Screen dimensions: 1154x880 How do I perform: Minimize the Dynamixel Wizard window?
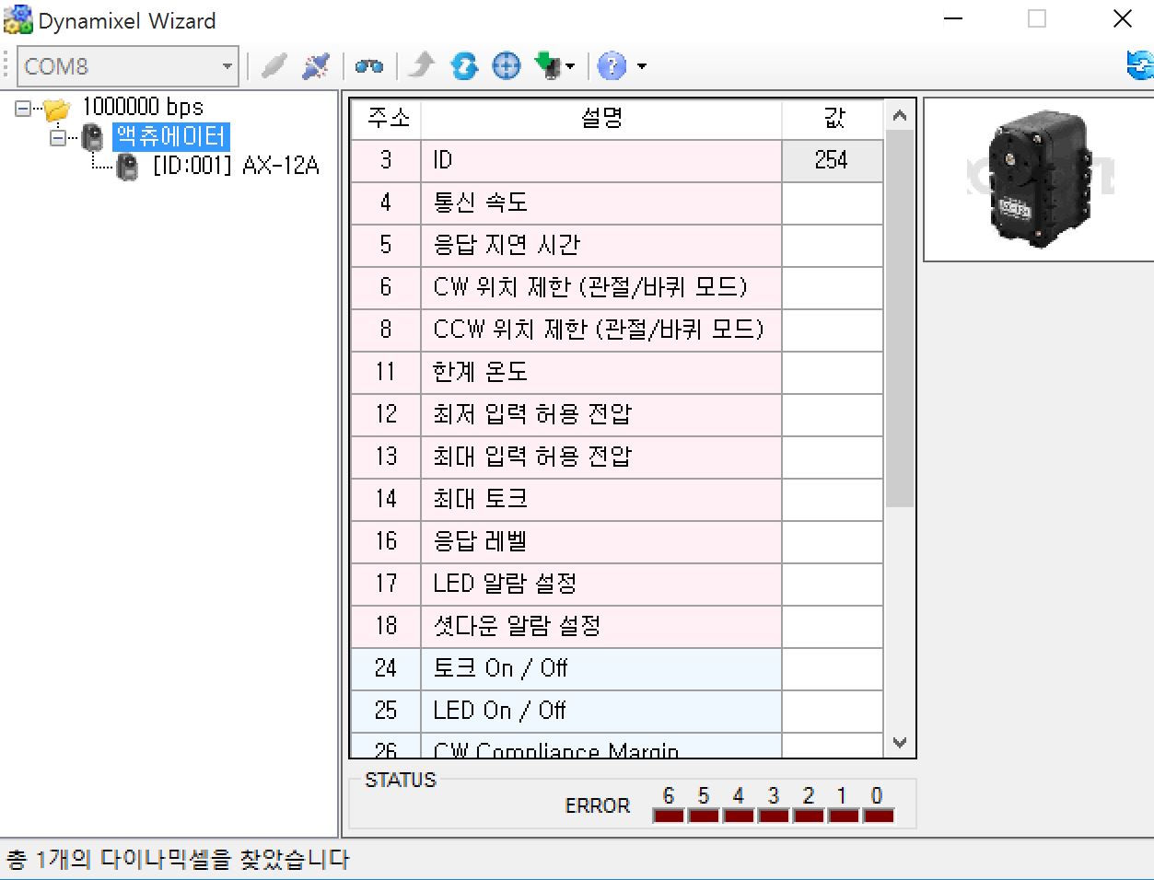pyautogui.click(x=953, y=19)
